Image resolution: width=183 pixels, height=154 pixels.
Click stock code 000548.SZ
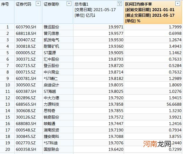coord(26,130)
